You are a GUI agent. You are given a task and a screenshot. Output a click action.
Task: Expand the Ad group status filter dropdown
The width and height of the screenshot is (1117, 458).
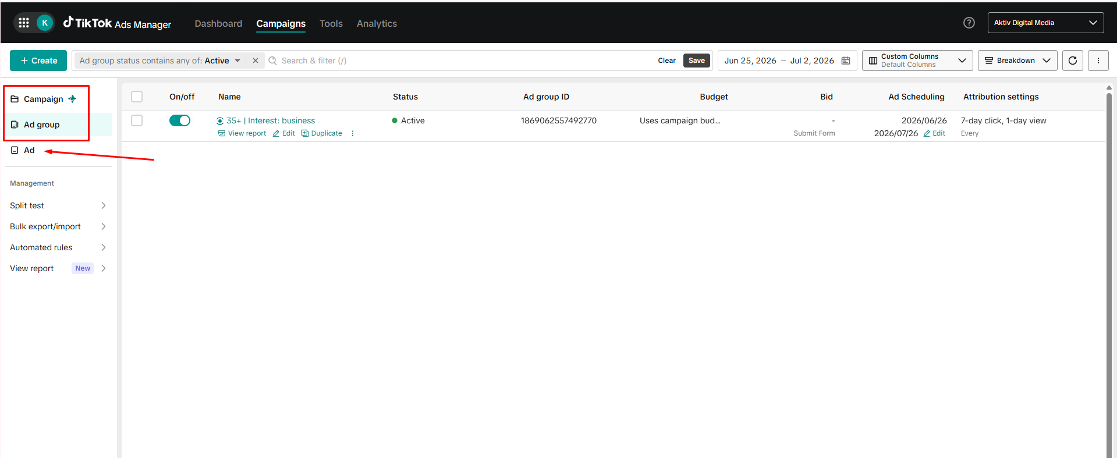click(x=237, y=61)
